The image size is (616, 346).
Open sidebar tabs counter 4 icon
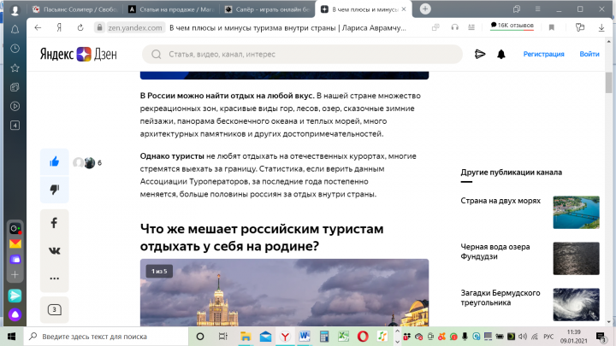point(15,126)
